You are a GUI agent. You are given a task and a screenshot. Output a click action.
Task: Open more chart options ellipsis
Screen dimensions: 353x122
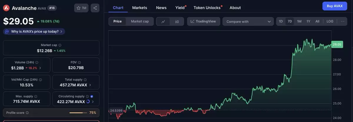click(x=342, y=21)
